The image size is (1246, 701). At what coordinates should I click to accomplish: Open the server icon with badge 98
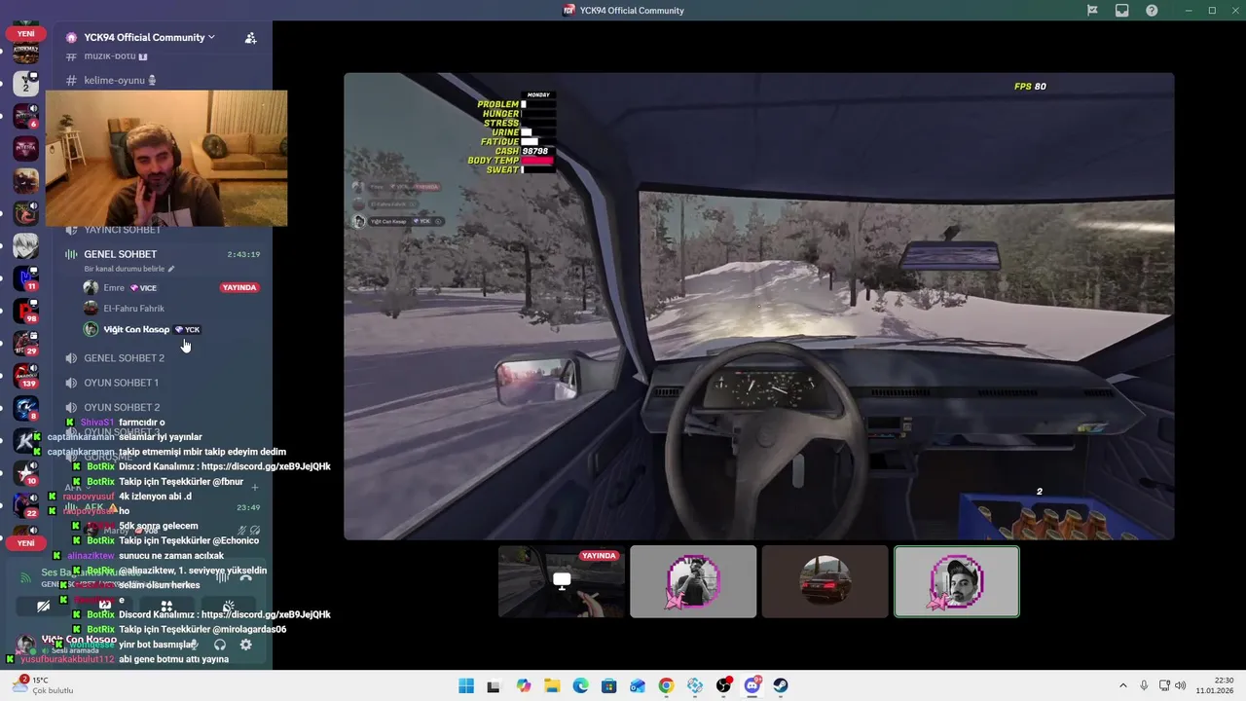point(26,312)
